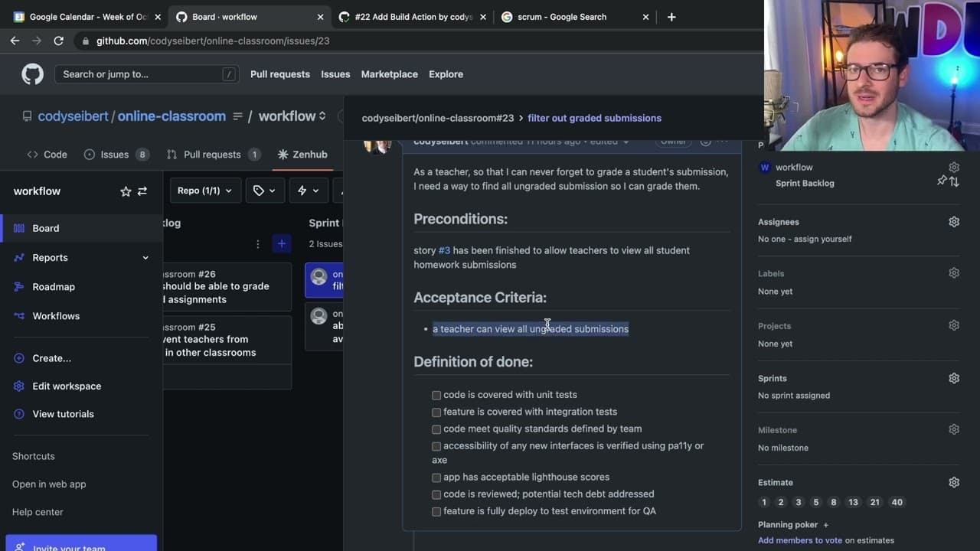Expand the Reports sidebar section
Image resolution: width=980 pixels, height=551 pixels.
point(145,258)
